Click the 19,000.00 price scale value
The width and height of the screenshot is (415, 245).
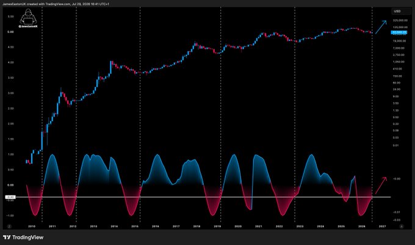click(x=399, y=41)
